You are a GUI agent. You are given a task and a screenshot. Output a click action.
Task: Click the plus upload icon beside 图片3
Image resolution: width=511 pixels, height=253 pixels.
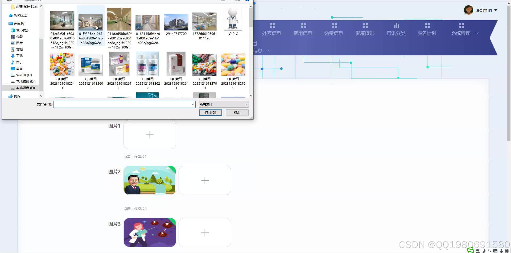click(x=205, y=232)
